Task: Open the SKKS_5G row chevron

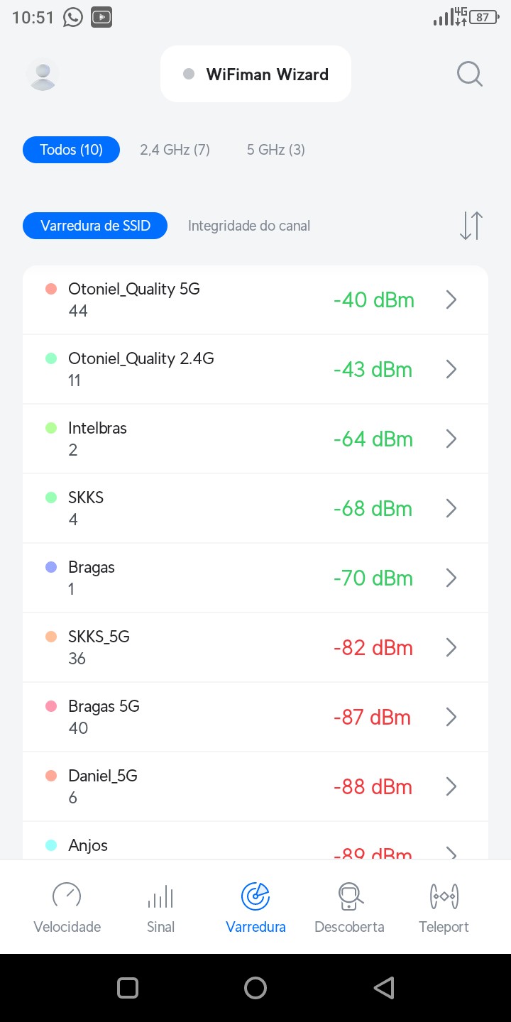Action: (x=451, y=648)
